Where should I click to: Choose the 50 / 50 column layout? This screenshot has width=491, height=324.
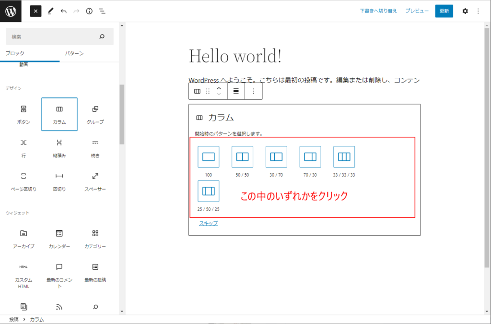click(x=242, y=156)
